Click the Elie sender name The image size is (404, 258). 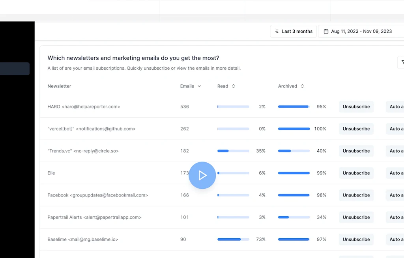tap(51, 173)
